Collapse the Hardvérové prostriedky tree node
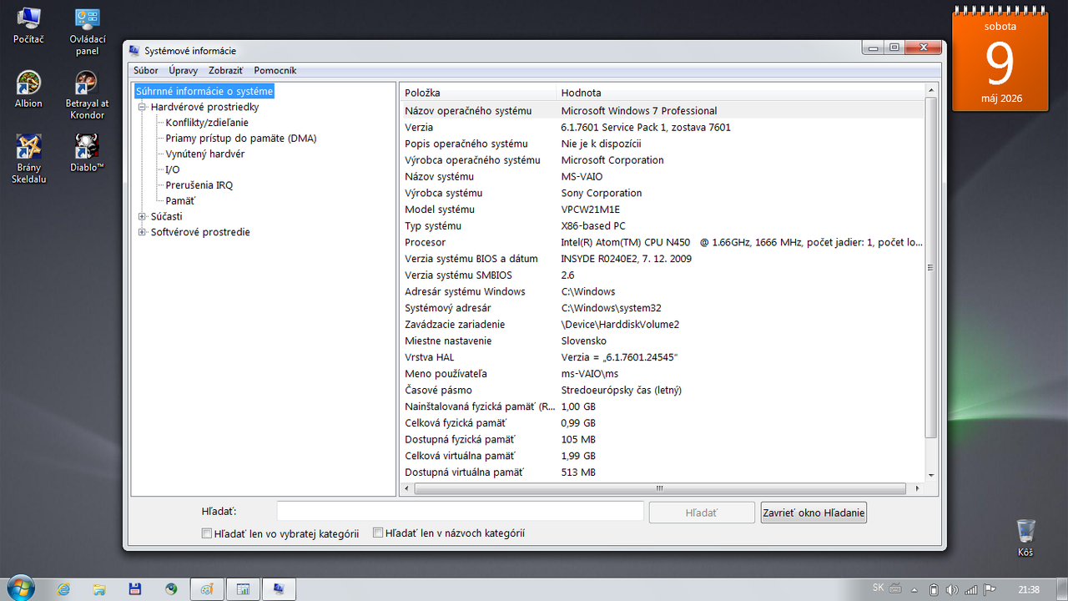The image size is (1068, 601). [x=143, y=107]
